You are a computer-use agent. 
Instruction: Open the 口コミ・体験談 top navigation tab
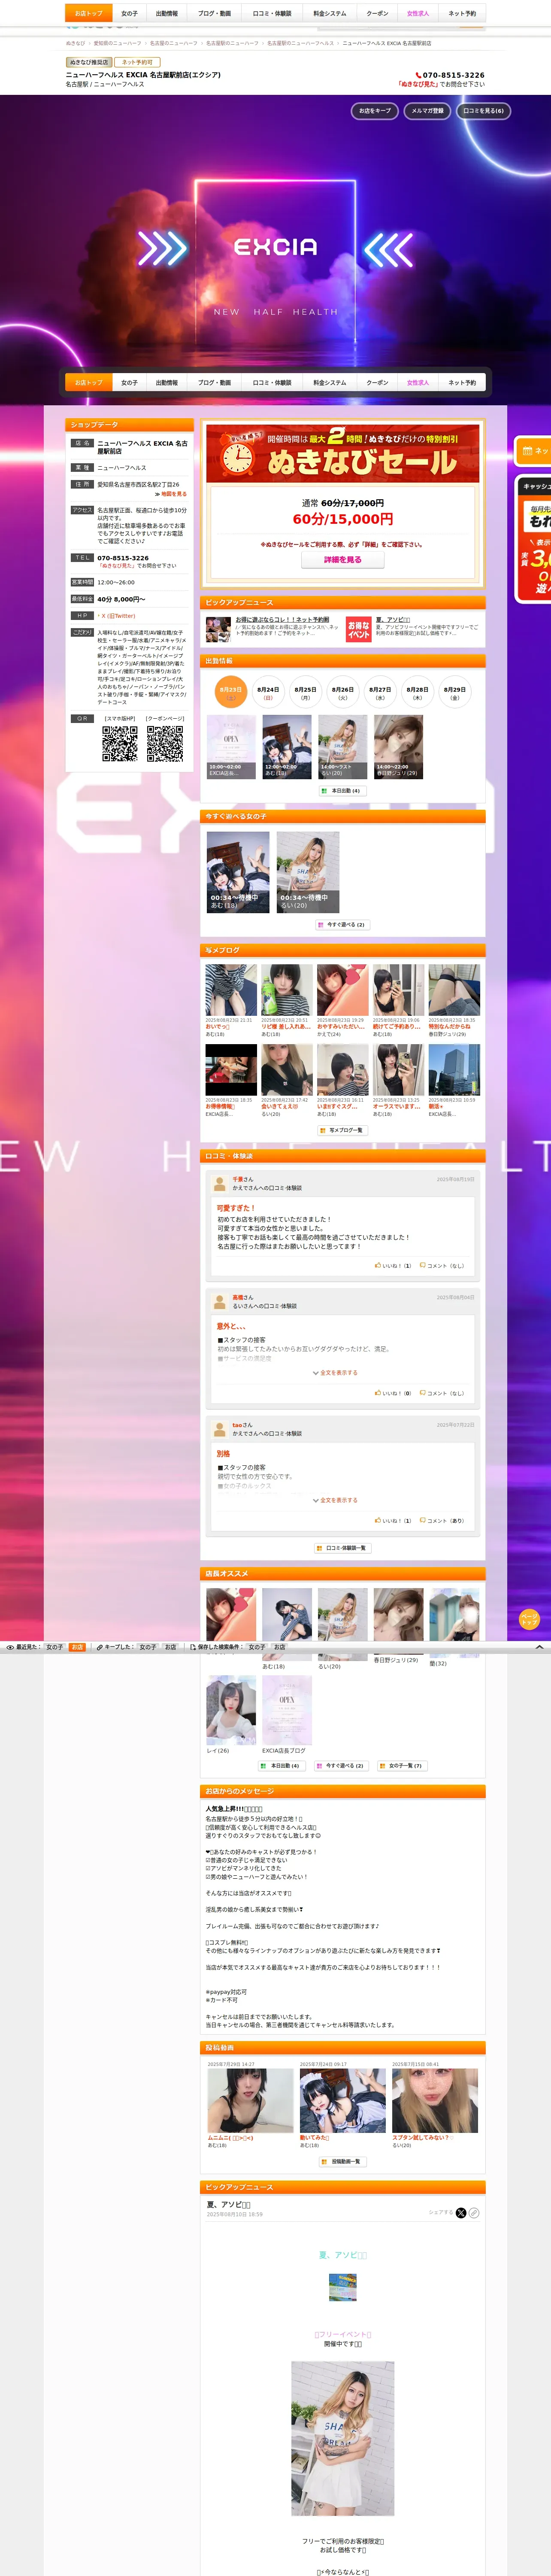(272, 13)
